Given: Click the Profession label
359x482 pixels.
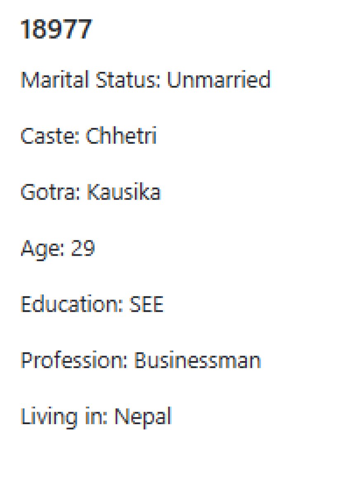Looking at the screenshot, I should point(74,360).
